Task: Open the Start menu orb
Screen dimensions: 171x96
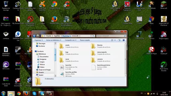Action: pos(3,94)
